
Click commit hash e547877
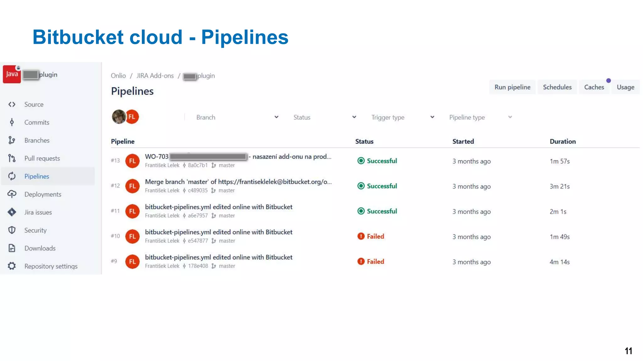coord(198,241)
